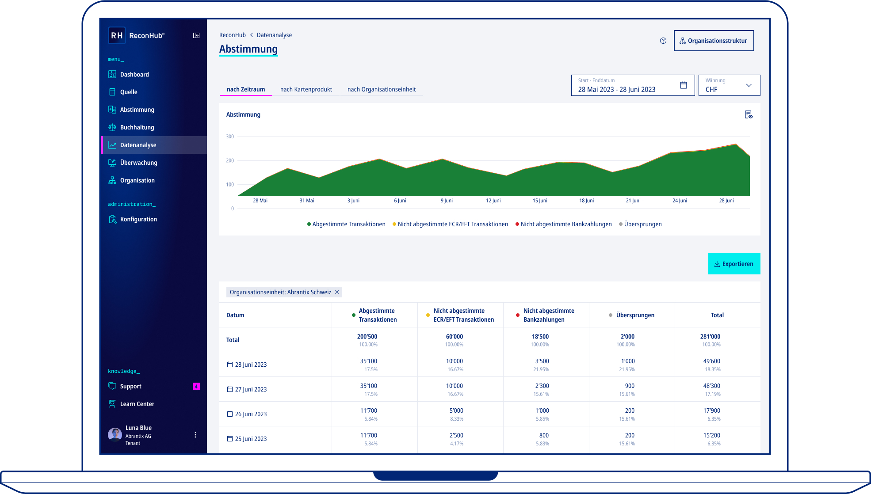The width and height of the screenshot is (871, 494).
Task: Toggle Abgestimmte Transaktionen in the chart legend
Action: tap(346, 224)
